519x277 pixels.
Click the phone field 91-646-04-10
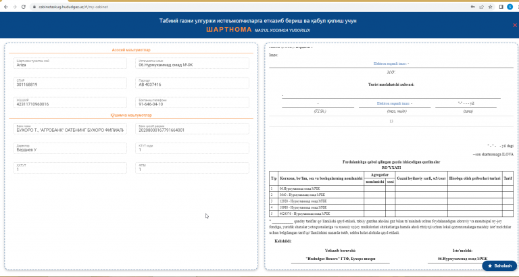192,102
